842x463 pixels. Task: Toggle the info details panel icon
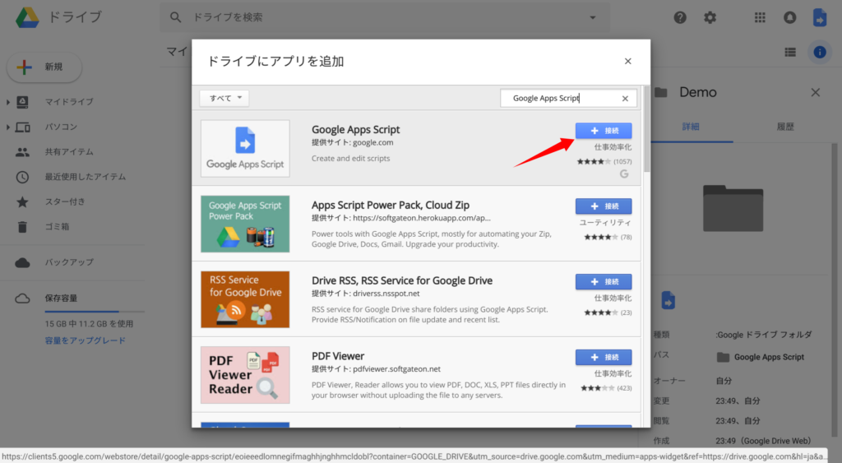click(x=819, y=52)
